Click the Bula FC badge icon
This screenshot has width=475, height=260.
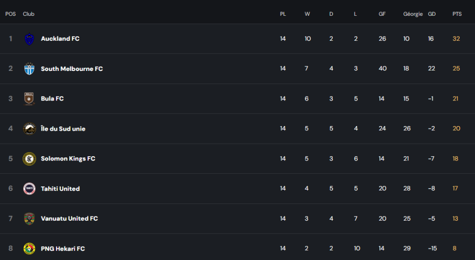point(29,99)
